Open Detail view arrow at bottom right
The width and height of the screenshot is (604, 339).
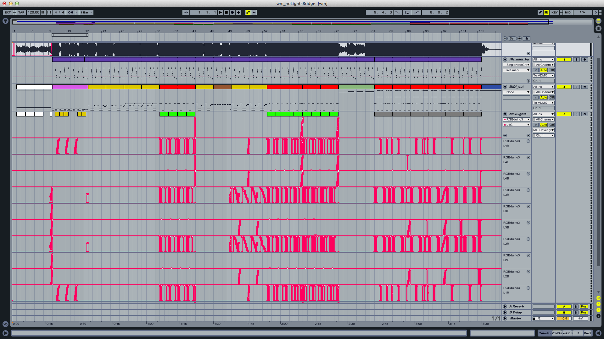pyautogui.click(x=598, y=333)
